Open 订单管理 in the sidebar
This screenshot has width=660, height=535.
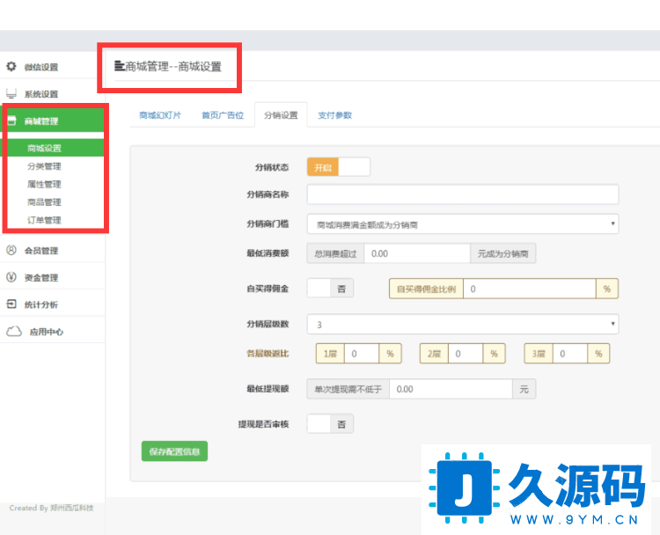click(x=44, y=220)
